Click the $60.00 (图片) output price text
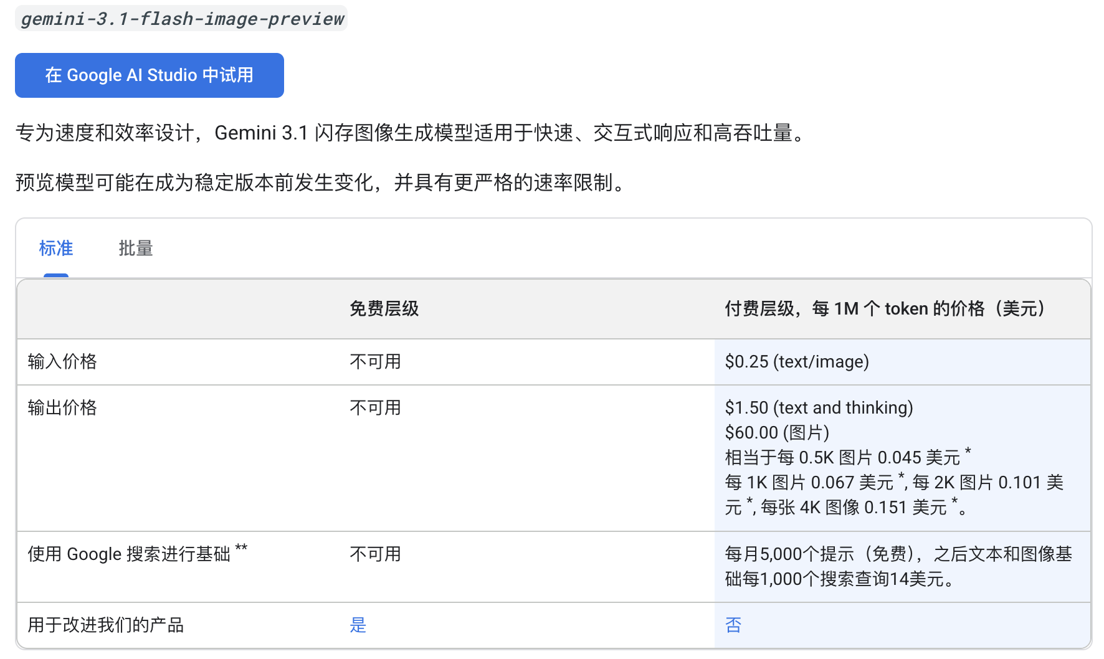 point(777,433)
